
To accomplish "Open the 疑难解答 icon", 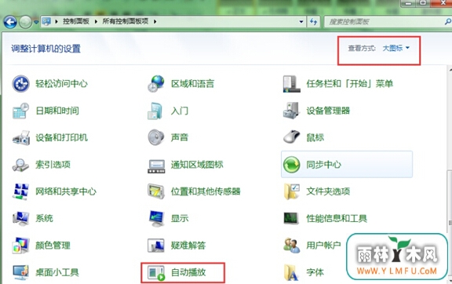I will tap(156, 246).
